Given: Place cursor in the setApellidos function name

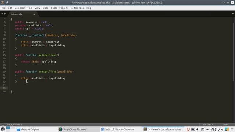Looking at the screenshot, I should click(47, 71).
